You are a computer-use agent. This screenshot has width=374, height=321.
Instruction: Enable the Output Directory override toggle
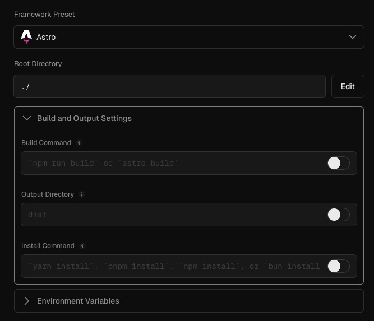click(339, 215)
